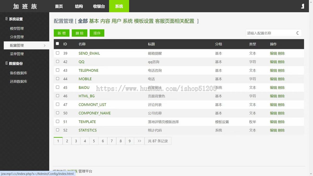313x176 pixels.
Task: Open the 结构 top navigation tab
Action: tap(79, 6)
